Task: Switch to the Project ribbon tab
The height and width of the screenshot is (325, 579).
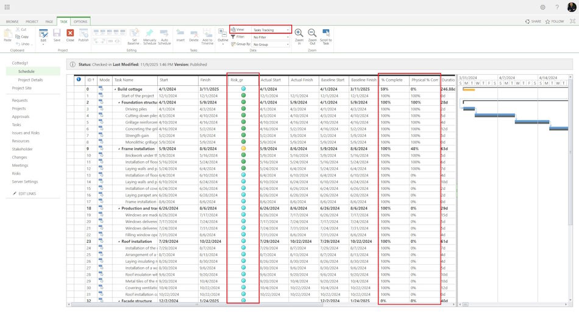Action: coord(32,22)
